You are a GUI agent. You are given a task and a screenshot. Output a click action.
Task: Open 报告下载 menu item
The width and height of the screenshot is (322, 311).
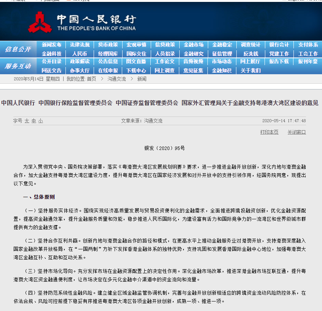[x=279, y=61]
